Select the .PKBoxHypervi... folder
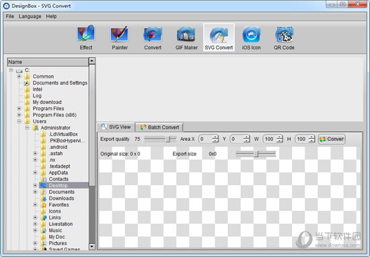The height and width of the screenshot is (257, 370). [67, 141]
